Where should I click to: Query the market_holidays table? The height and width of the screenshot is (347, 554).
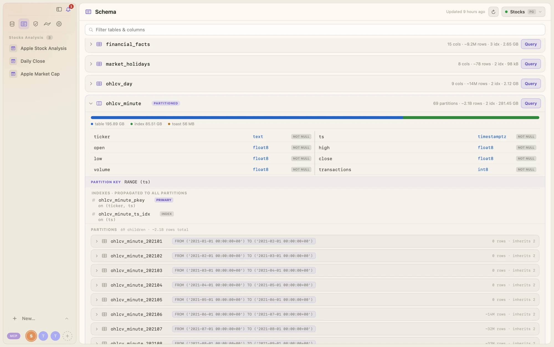point(531,64)
